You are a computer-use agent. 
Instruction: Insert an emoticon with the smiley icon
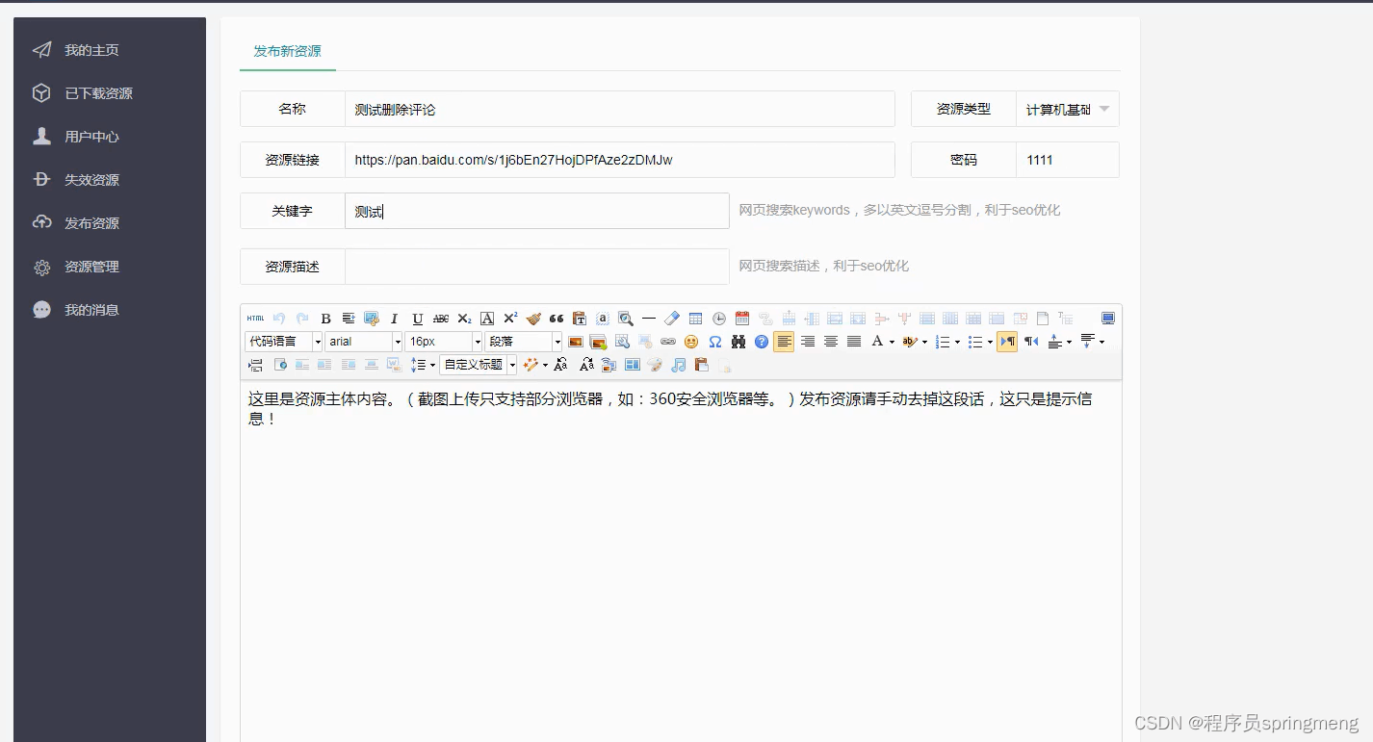tap(691, 342)
